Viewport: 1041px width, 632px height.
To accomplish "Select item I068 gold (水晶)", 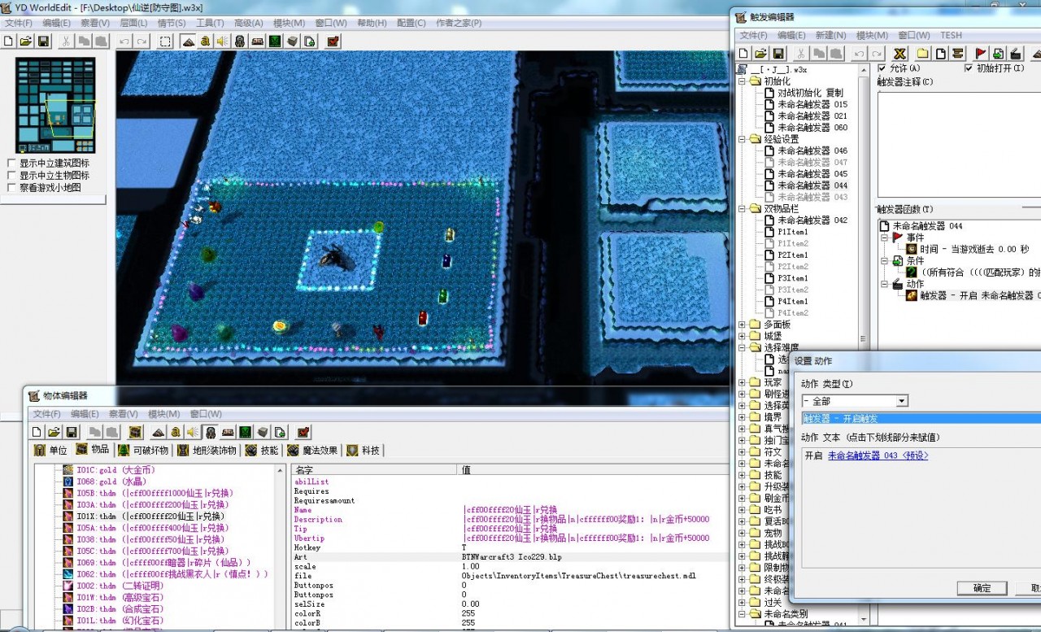I will (111, 482).
